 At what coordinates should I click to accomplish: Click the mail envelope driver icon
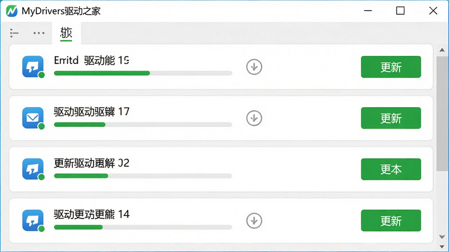[33, 118]
